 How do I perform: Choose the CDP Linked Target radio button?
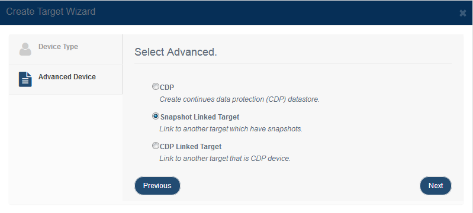pos(155,146)
